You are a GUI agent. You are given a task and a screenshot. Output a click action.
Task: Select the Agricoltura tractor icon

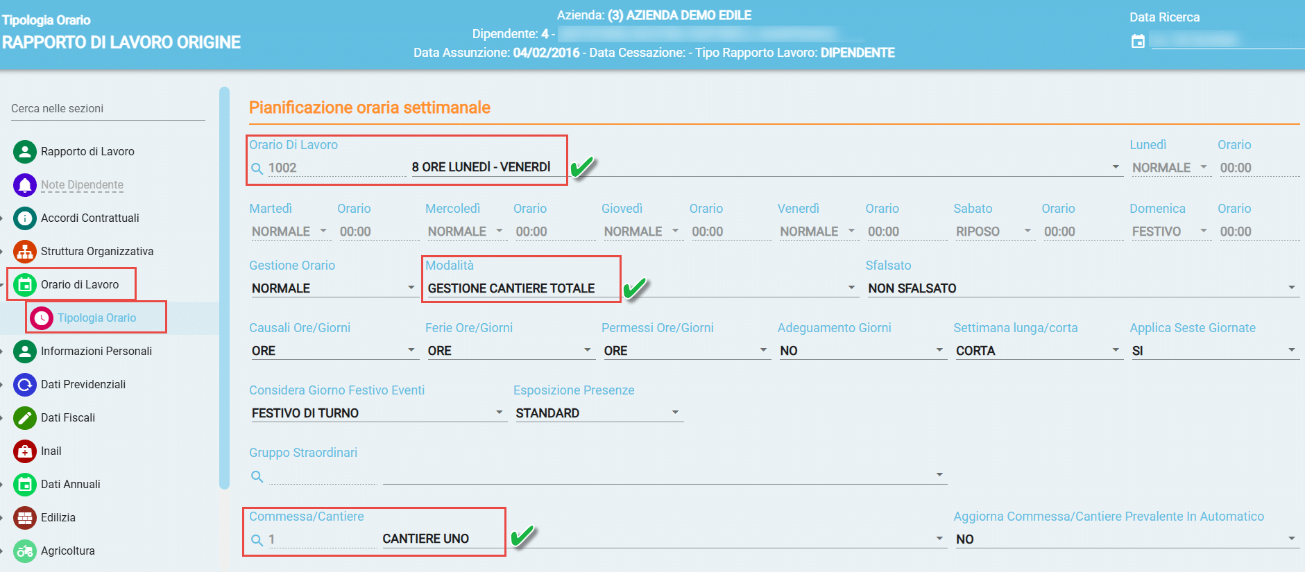tap(25, 551)
